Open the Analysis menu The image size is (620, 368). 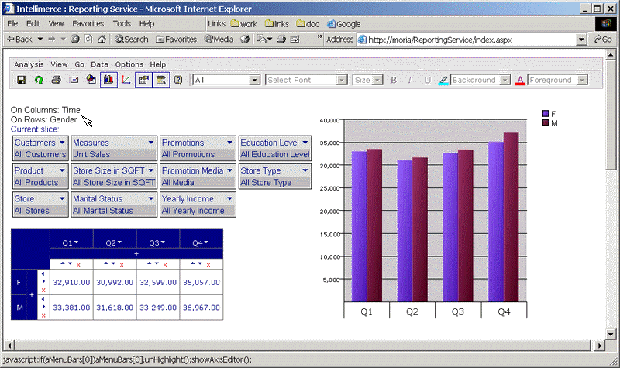[x=29, y=64]
